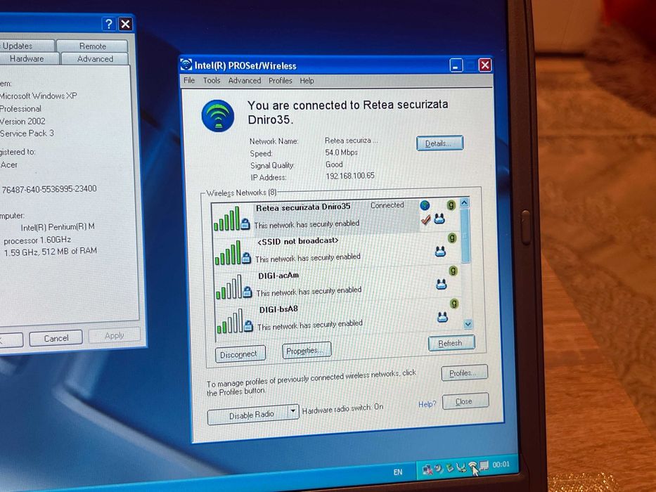Select the <SSID not broadcast> network name

(298, 241)
